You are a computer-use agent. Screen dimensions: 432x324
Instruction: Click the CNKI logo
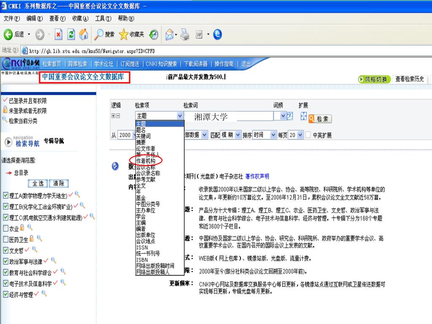(21, 64)
